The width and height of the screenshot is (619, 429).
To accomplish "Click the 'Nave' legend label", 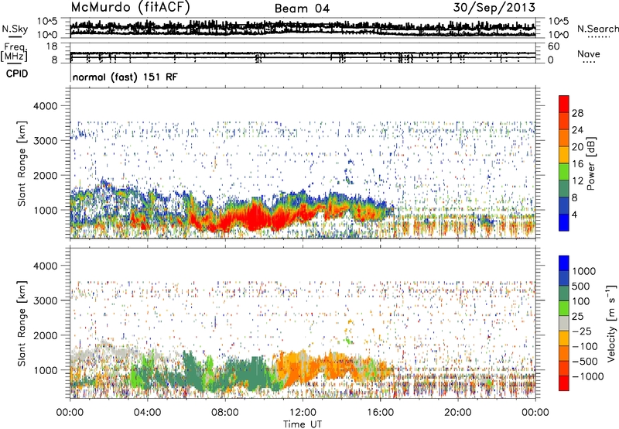I will pyautogui.click(x=589, y=53).
